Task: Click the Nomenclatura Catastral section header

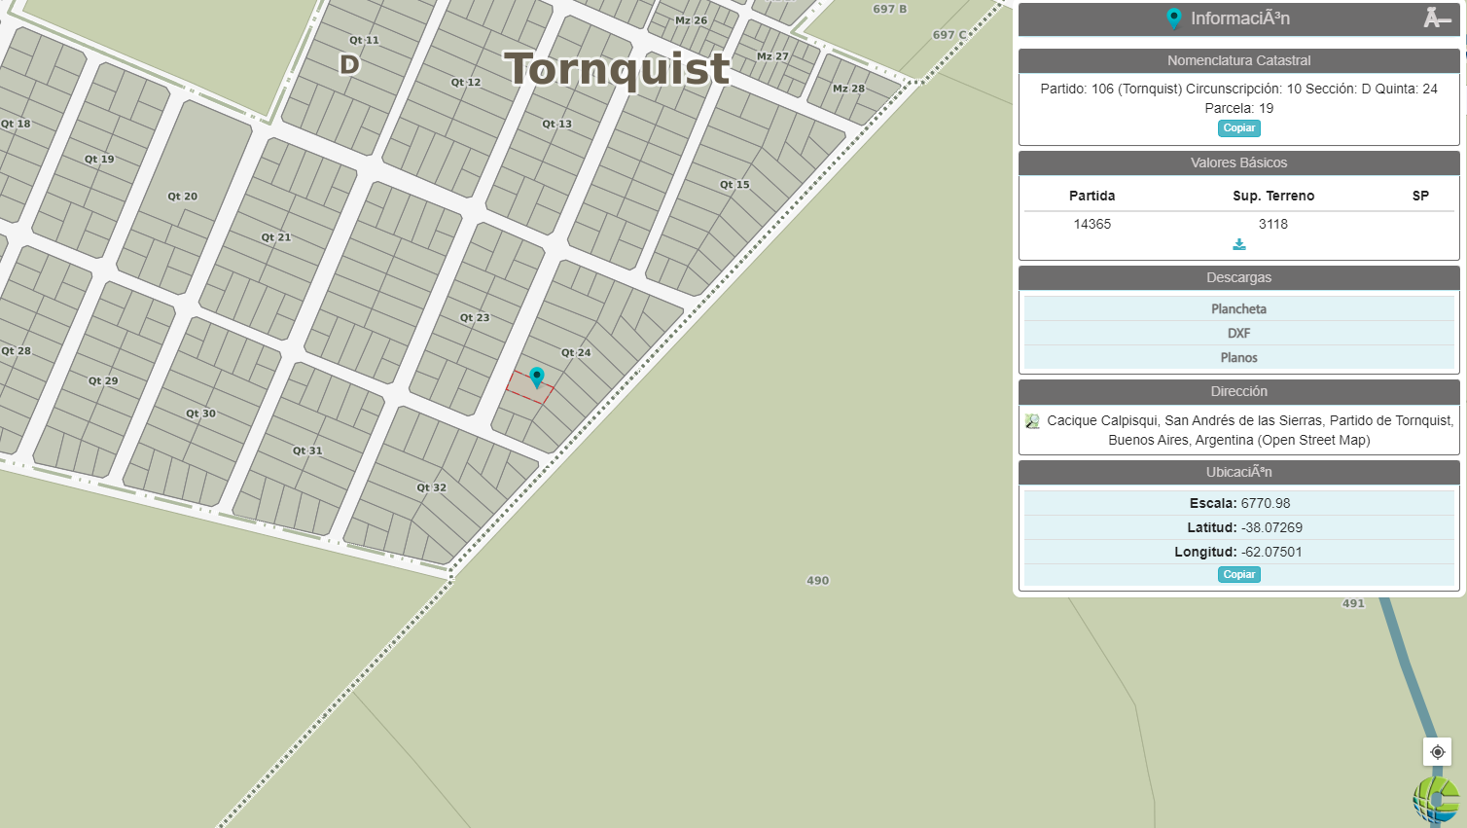Action: [1238, 60]
